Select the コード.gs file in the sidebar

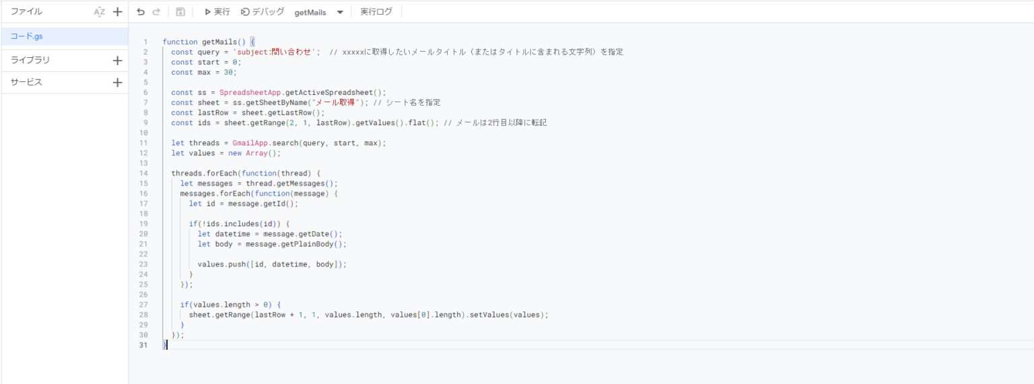[x=27, y=36]
